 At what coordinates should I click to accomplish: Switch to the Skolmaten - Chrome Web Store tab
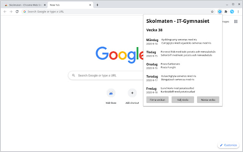pyautogui.click(x=24, y=5)
